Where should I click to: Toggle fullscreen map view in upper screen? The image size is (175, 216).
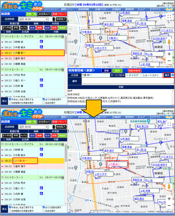click(x=169, y=17)
